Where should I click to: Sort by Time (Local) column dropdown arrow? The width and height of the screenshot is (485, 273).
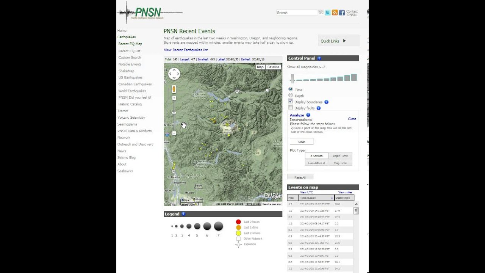tap(332, 198)
